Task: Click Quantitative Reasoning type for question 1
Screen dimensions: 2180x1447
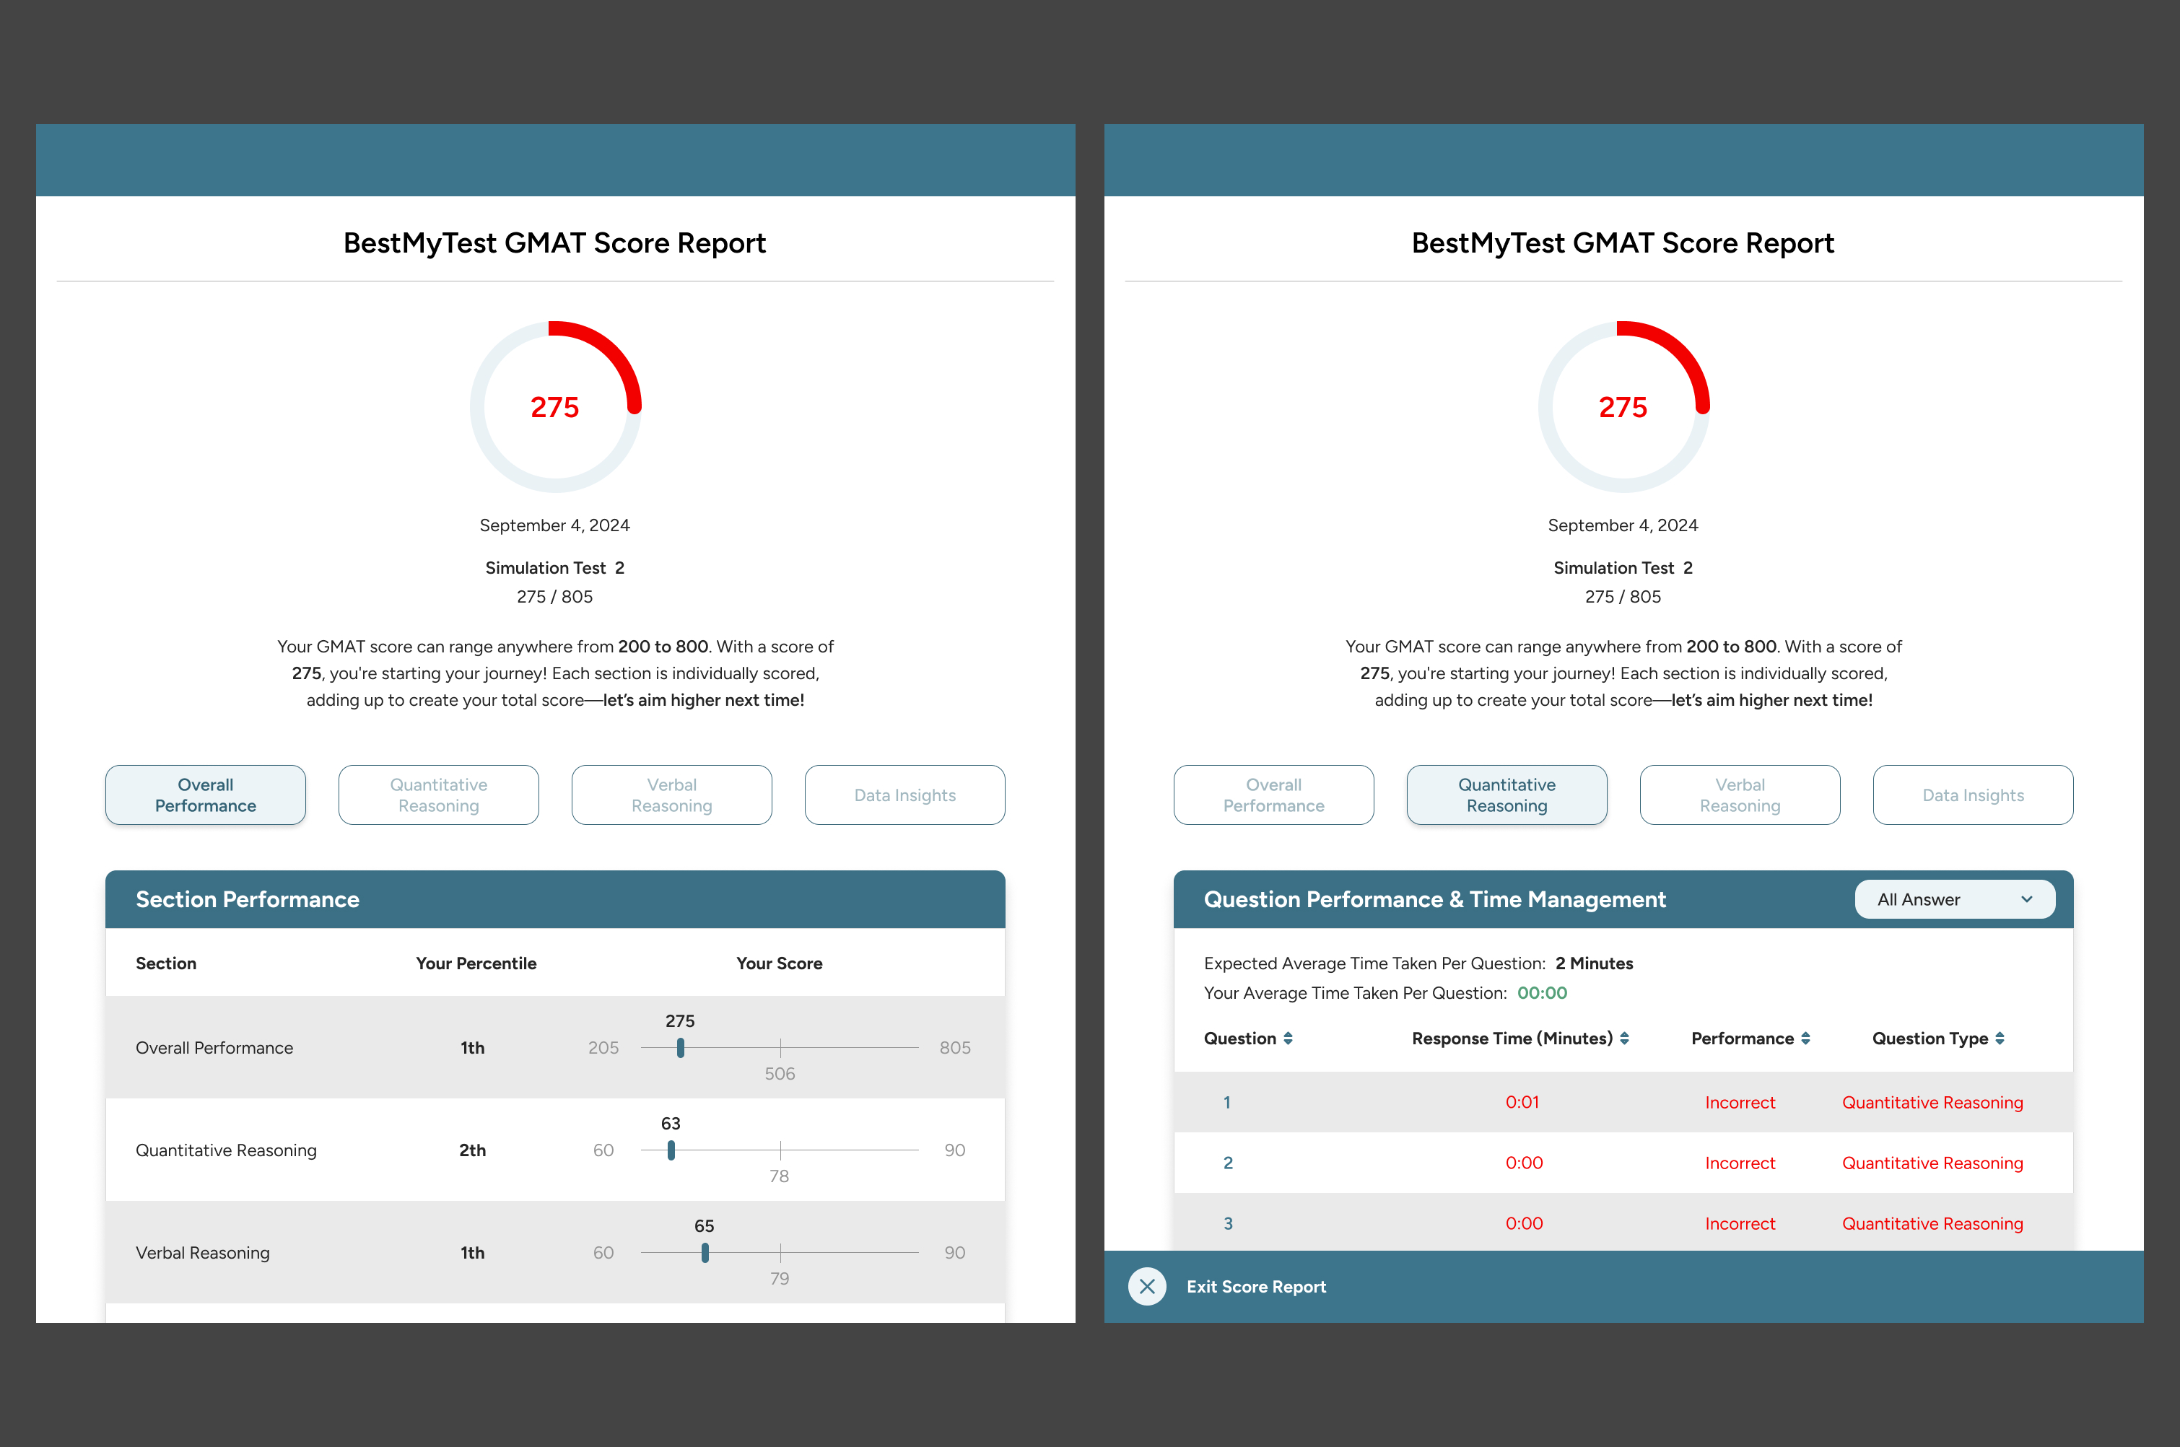Action: tap(1932, 1103)
